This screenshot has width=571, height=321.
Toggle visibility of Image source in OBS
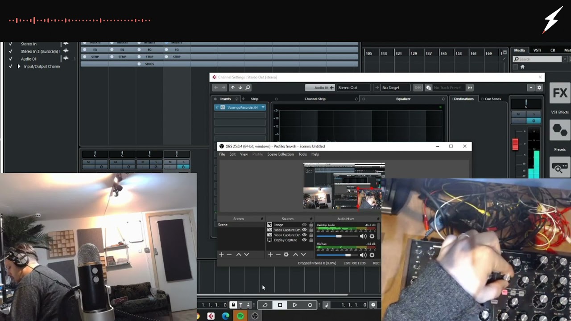point(304,225)
